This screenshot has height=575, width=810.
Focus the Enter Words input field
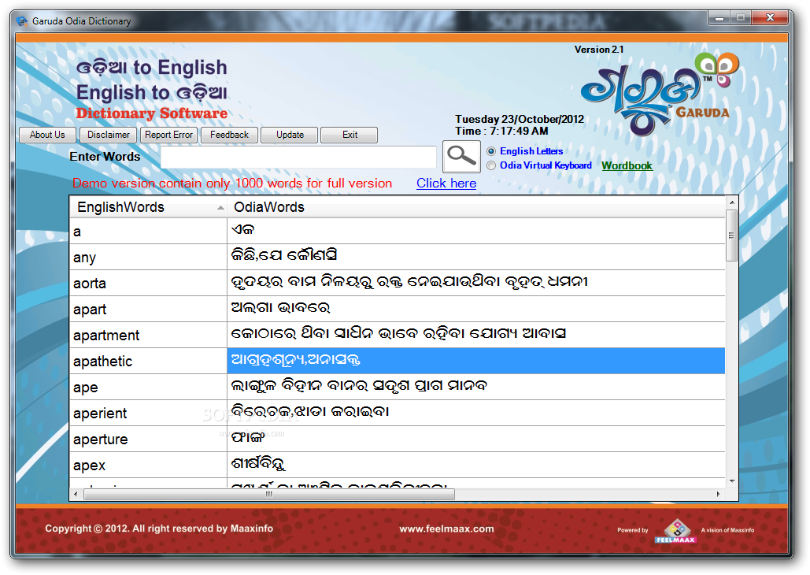pos(298,157)
